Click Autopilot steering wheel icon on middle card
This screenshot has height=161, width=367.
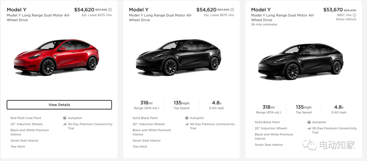pyautogui.click(x=187, y=118)
